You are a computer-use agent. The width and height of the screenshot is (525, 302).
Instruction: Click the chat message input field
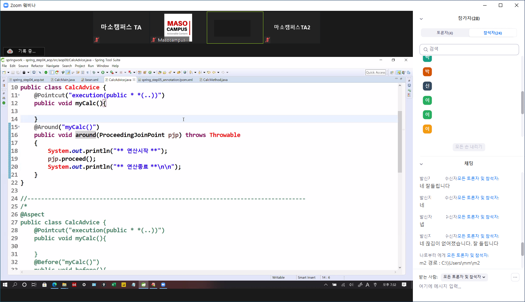[x=465, y=287]
